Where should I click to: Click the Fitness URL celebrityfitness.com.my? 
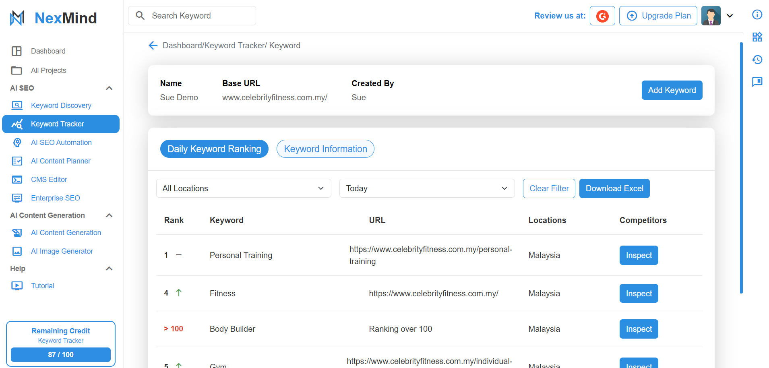434,294
